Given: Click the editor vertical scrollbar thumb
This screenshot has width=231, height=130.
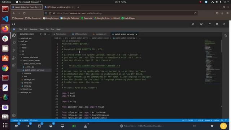Looking at the screenshot, I should tap(221, 46).
